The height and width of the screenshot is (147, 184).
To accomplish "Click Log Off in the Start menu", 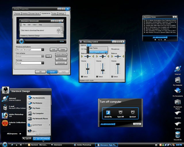I will (x=27, y=138).
